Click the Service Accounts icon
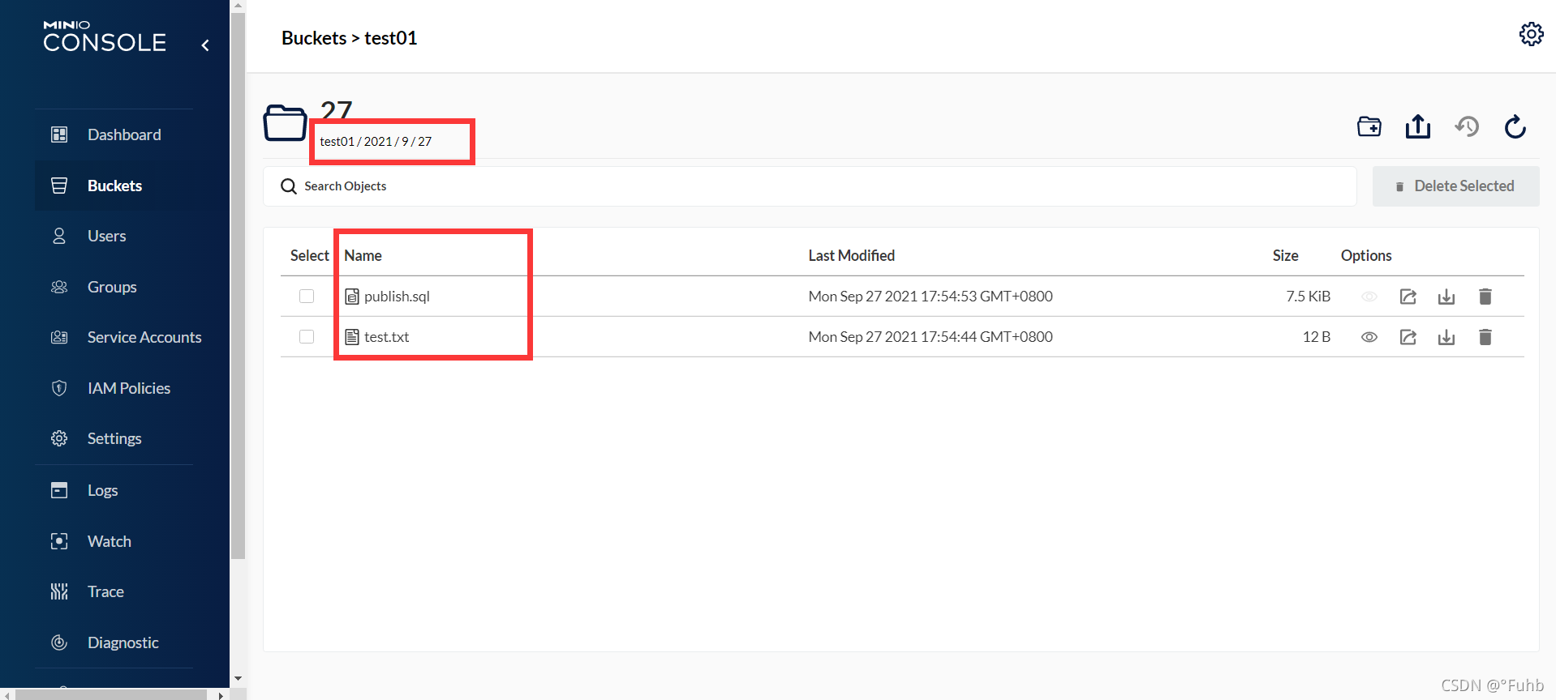 (59, 337)
